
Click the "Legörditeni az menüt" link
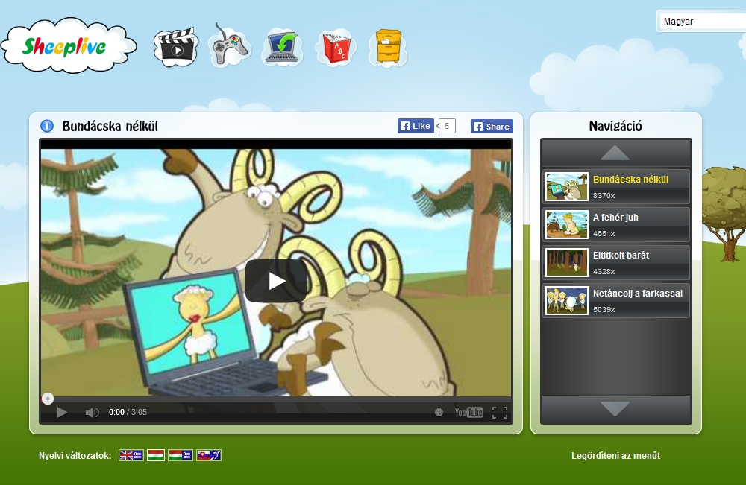coord(615,456)
